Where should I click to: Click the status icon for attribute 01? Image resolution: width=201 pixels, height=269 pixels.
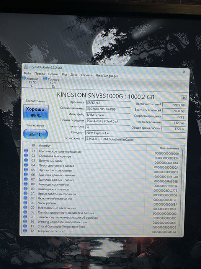coord(26,151)
